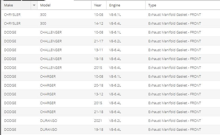
Task: Open the Make column sort dropdown arrow
Action: pos(34,5)
